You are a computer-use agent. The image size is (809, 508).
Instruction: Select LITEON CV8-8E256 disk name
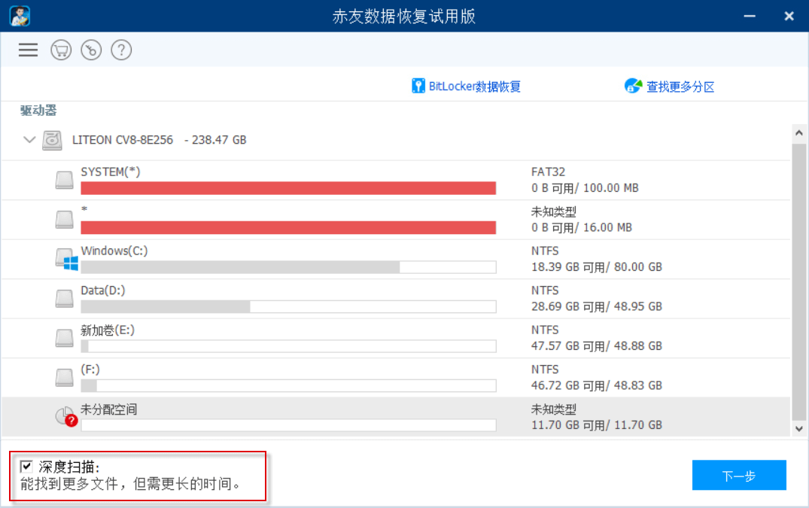[123, 140]
